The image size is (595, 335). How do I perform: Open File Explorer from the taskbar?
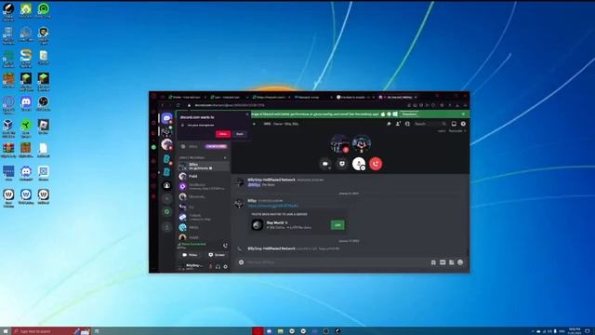(x=281, y=331)
